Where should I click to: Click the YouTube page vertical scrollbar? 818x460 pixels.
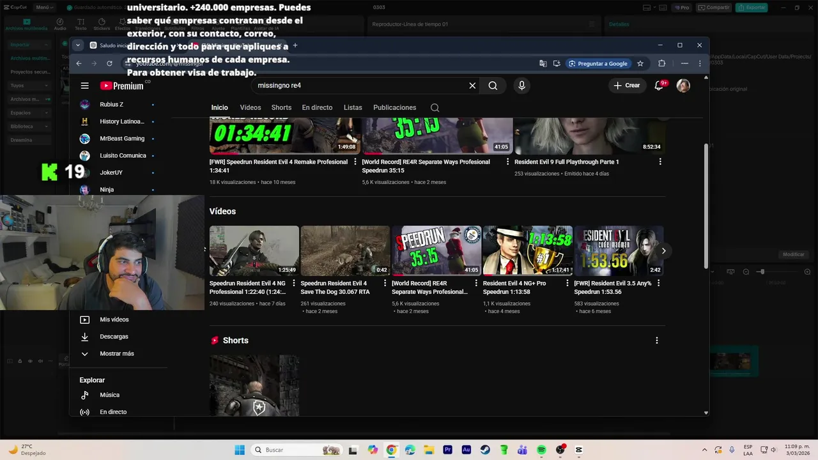pyautogui.click(x=706, y=204)
